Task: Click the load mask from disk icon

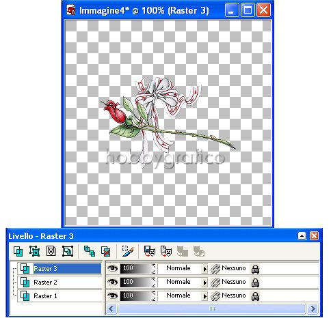Action: [x=150, y=251]
